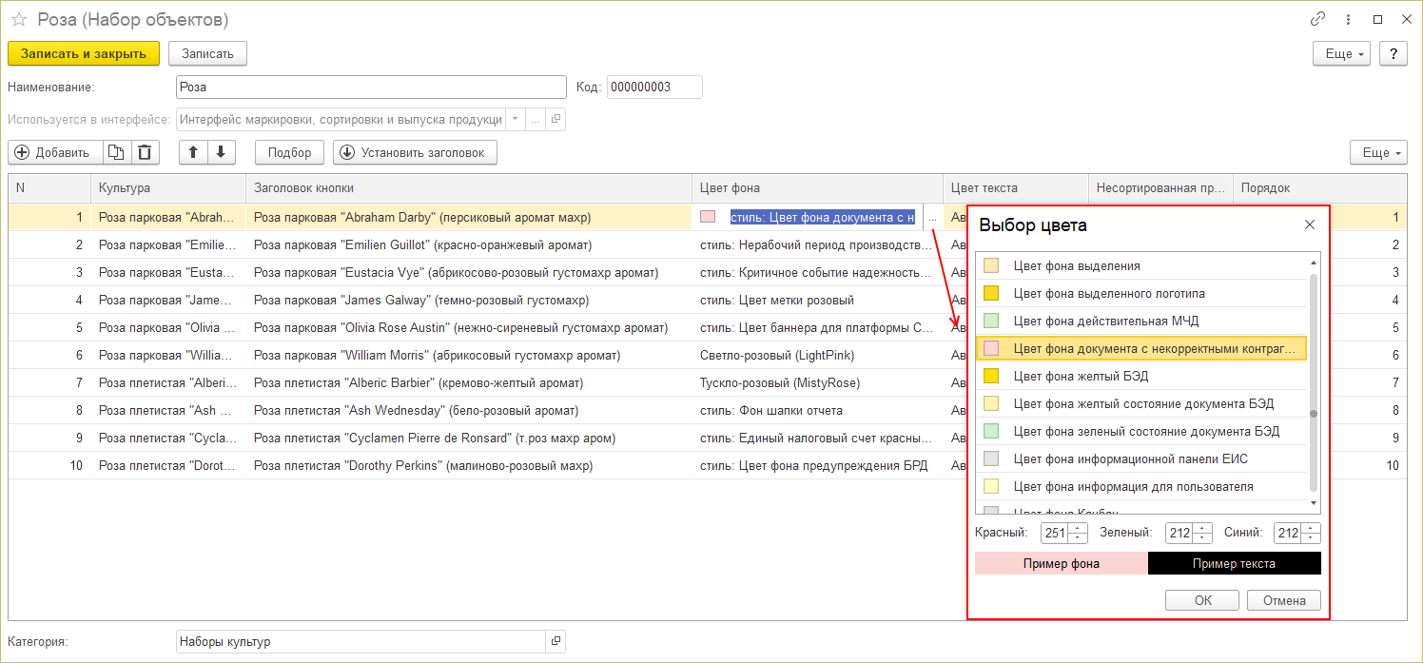Viewport: 1423px width, 663px height.
Task: Copy the form link via the chain icon
Action: point(1317,19)
